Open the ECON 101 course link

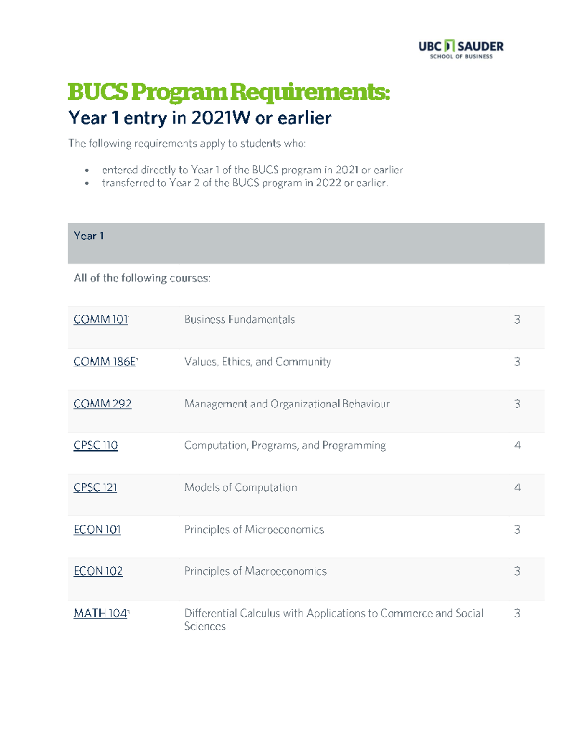97,529
